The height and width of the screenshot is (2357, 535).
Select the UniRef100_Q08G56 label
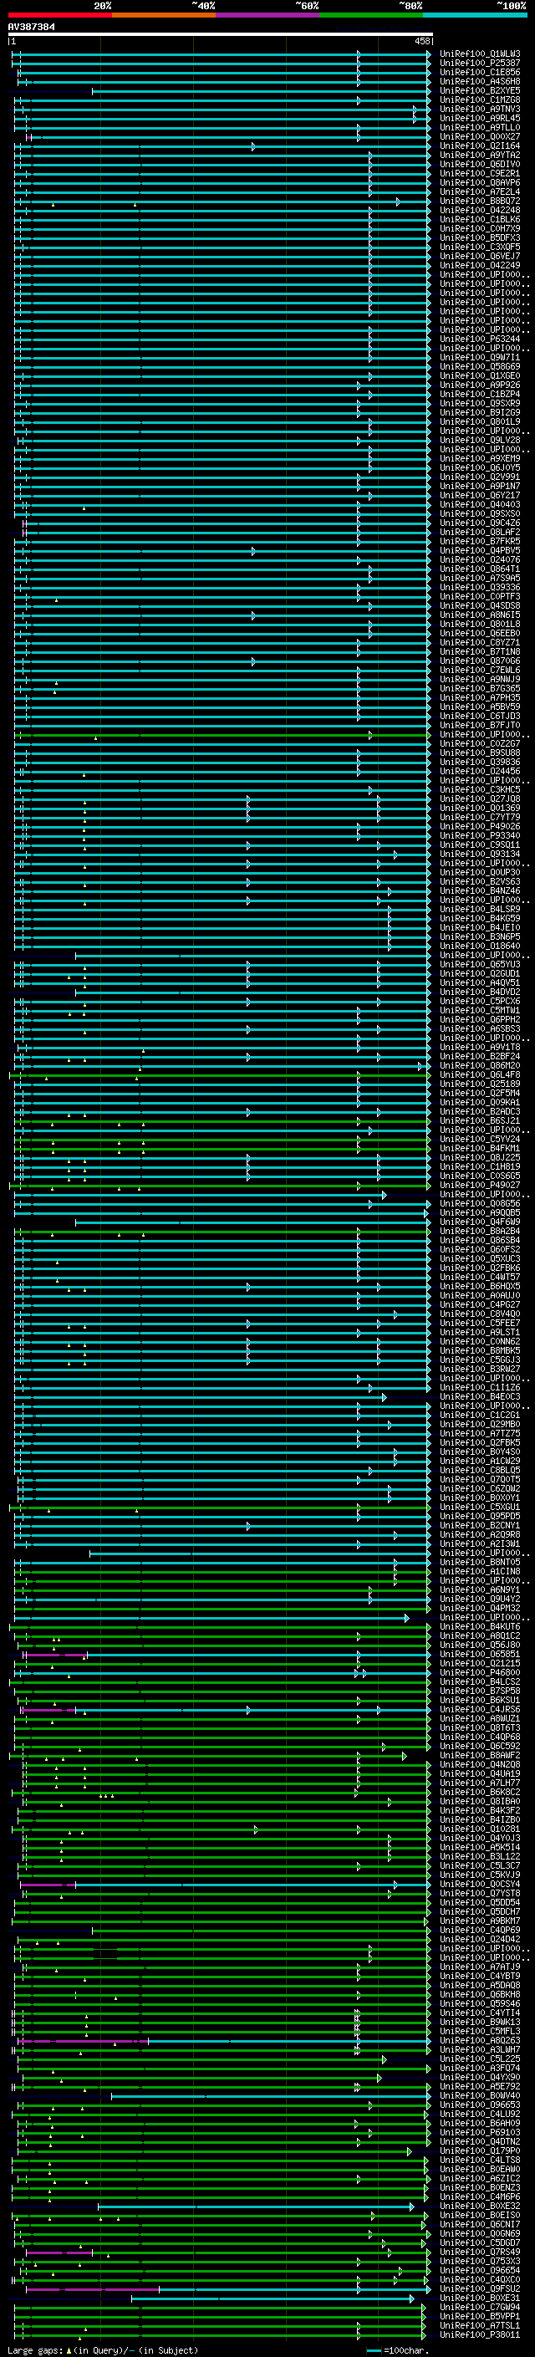tap(480, 1203)
